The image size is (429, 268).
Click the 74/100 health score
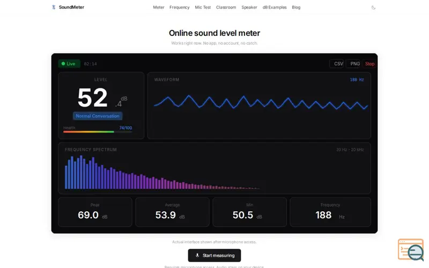tap(125, 128)
